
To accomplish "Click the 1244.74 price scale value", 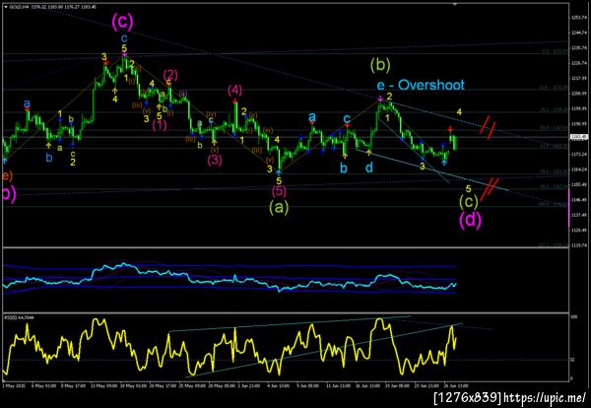I will pos(578,33).
